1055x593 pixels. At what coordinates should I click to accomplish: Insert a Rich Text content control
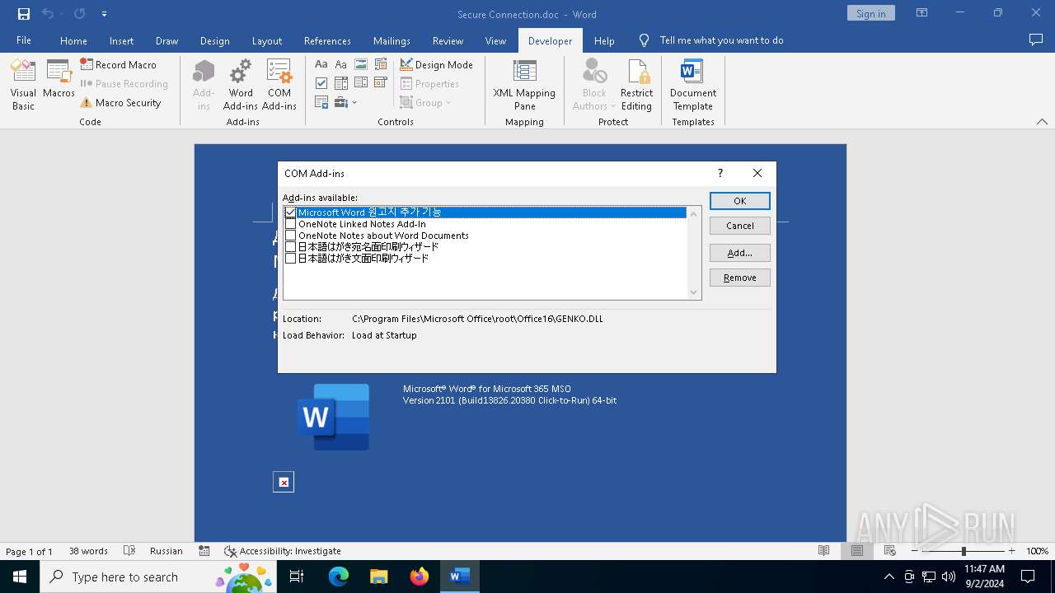[321, 64]
